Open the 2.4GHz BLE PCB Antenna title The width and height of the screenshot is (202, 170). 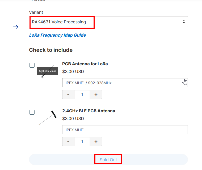(x=89, y=111)
